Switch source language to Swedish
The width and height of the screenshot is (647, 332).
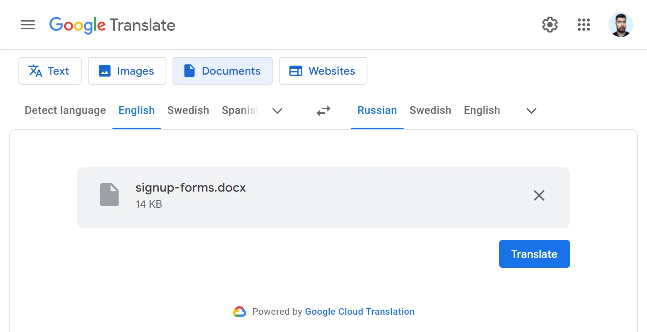(x=188, y=110)
